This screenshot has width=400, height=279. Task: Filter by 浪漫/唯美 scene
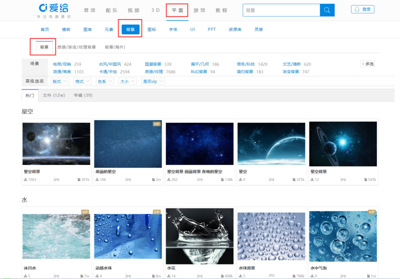pos(62,72)
